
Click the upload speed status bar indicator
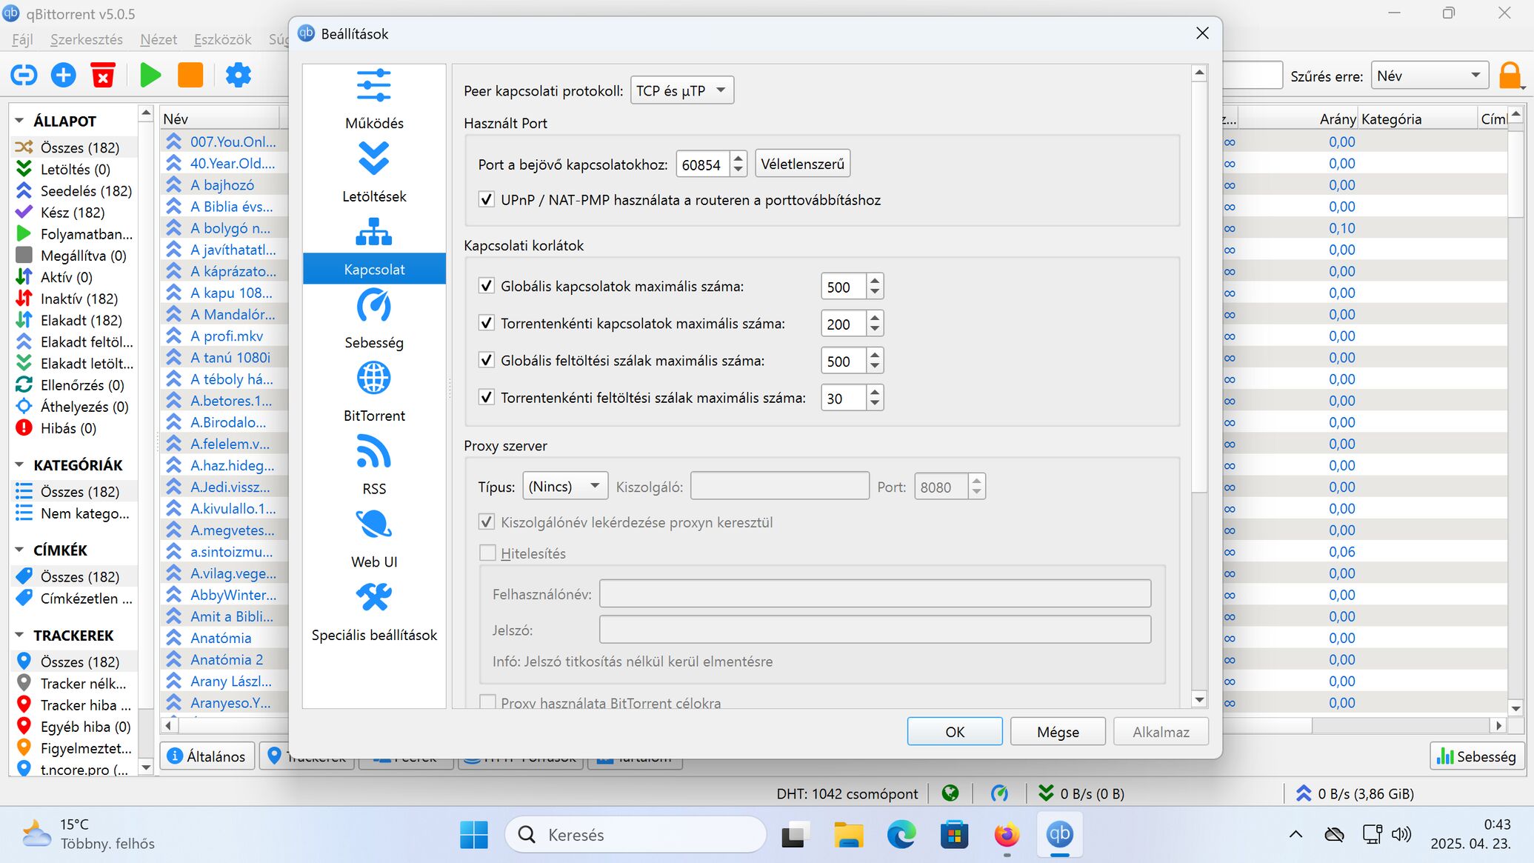coord(1355,793)
